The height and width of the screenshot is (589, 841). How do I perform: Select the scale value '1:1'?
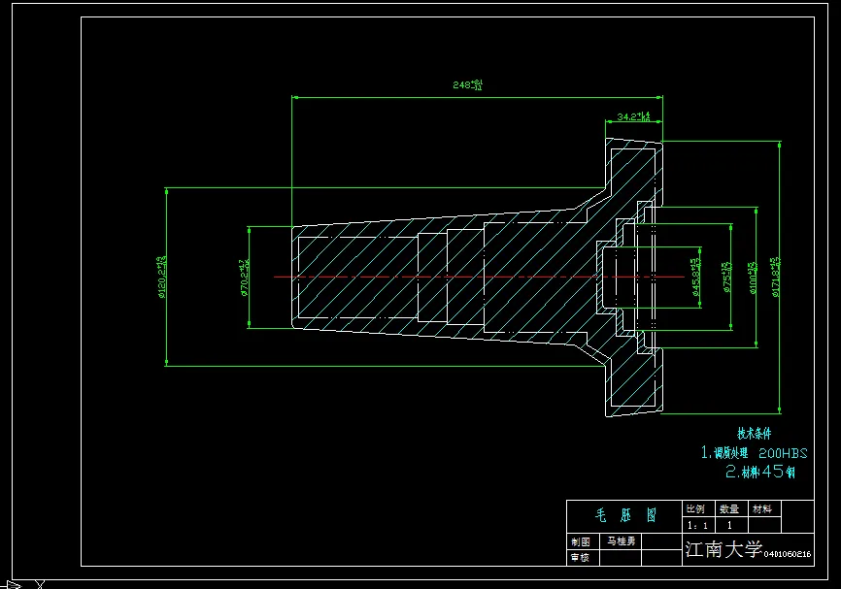click(697, 526)
